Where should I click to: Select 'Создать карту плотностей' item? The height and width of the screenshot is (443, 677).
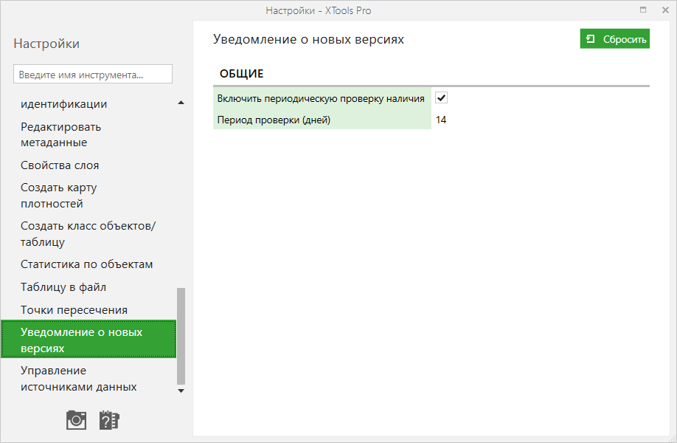[59, 196]
